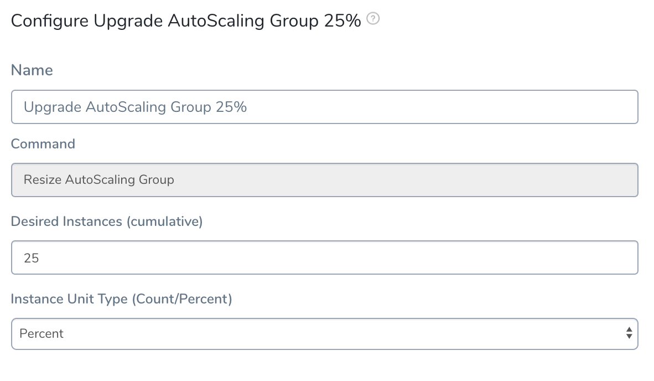This screenshot has height=381, width=654.
Task: Place cursor on the 25 instances value
Action: tap(32, 258)
